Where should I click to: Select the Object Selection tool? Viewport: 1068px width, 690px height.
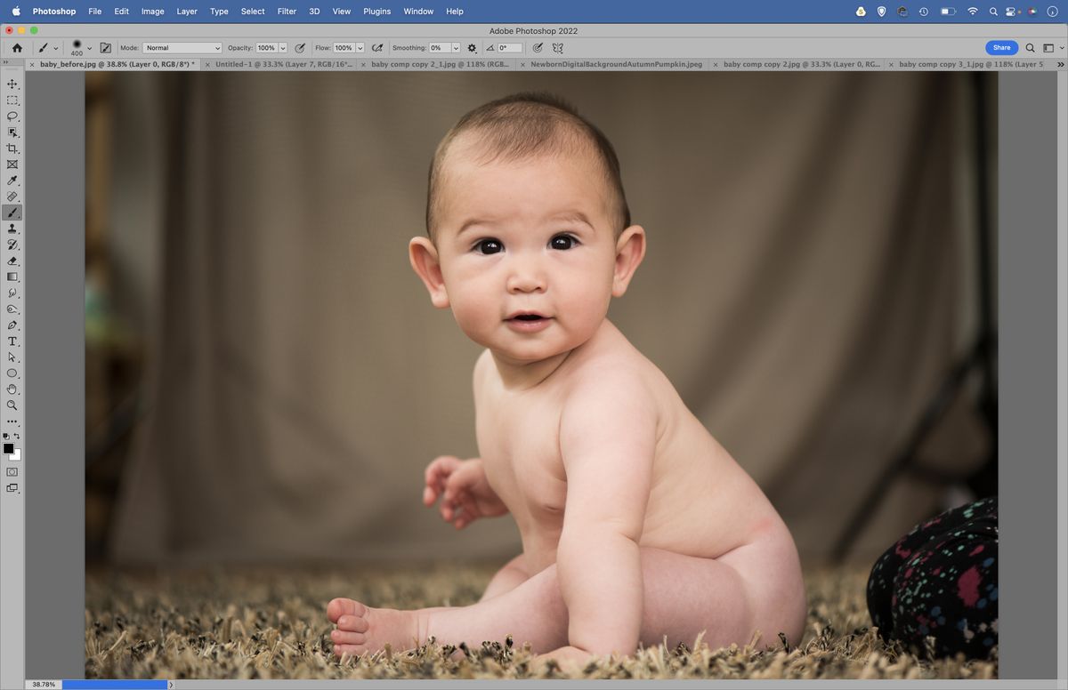point(12,132)
